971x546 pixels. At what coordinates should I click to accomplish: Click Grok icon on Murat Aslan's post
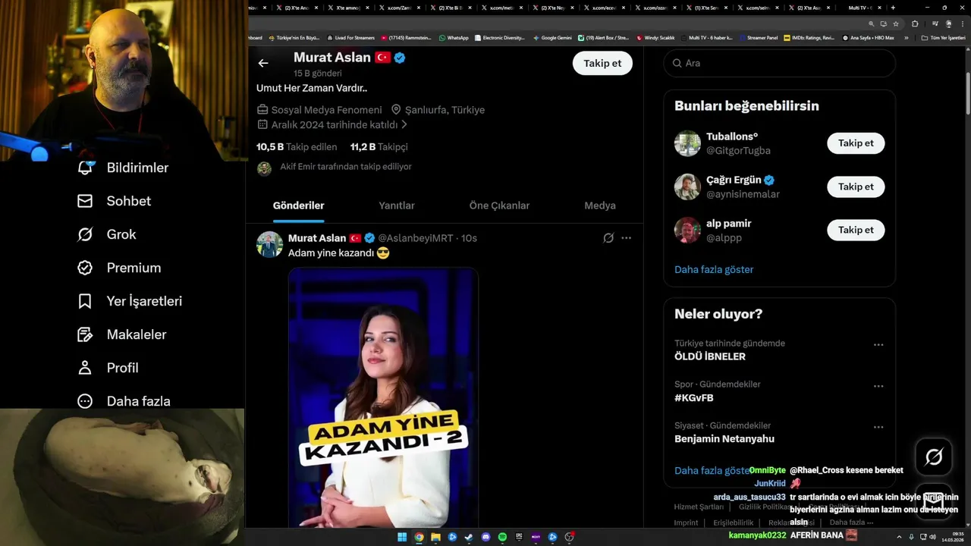[608, 238]
